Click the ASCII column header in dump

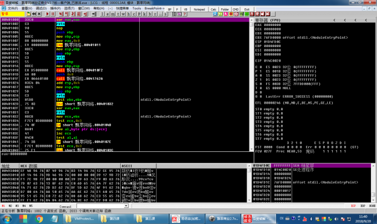[138, 166]
